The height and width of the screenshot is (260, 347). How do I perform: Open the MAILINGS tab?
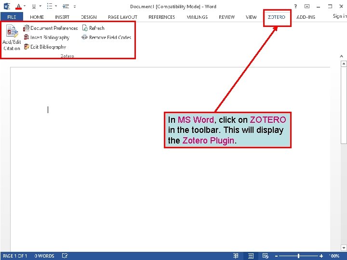coord(197,17)
